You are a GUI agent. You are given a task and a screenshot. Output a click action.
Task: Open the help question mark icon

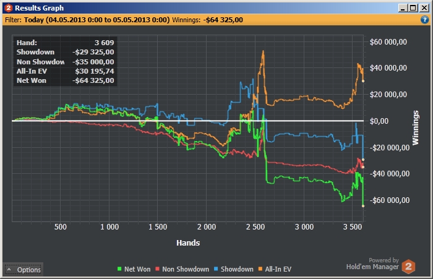424,20
